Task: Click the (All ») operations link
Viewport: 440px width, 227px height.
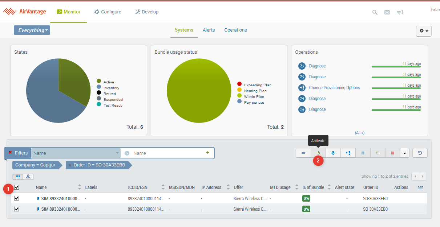Action: point(359,133)
